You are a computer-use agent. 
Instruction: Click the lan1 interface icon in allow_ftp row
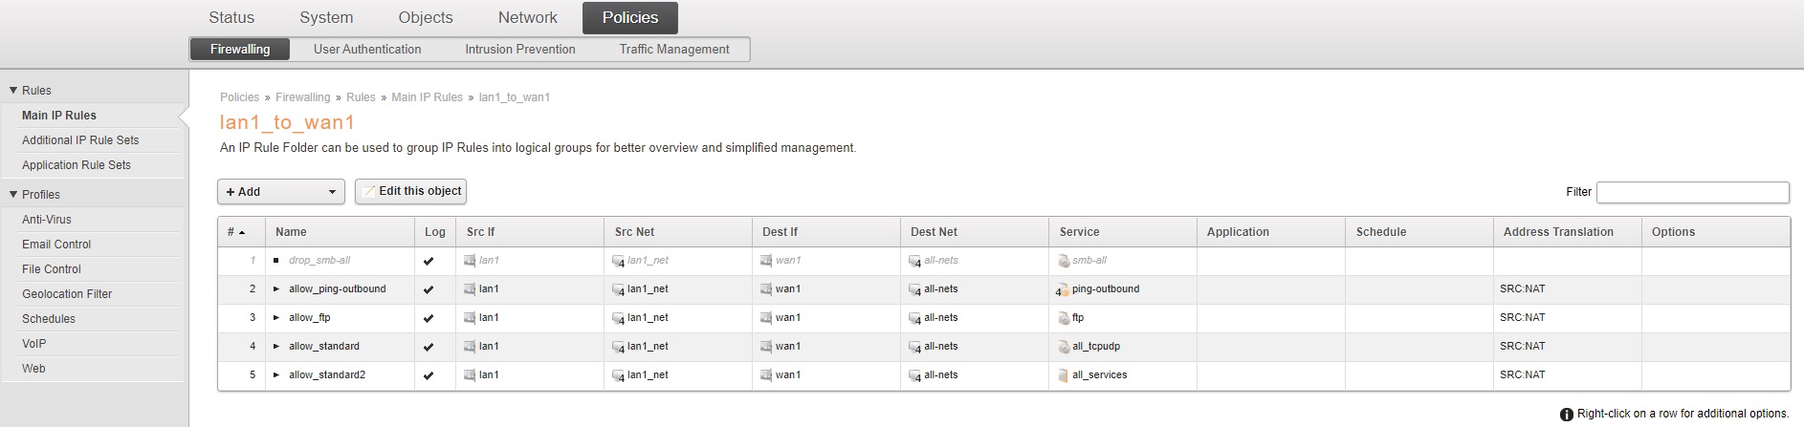(470, 318)
